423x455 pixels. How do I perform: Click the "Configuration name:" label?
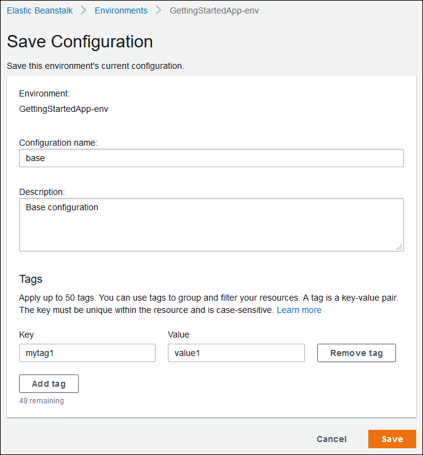click(58, 143)
